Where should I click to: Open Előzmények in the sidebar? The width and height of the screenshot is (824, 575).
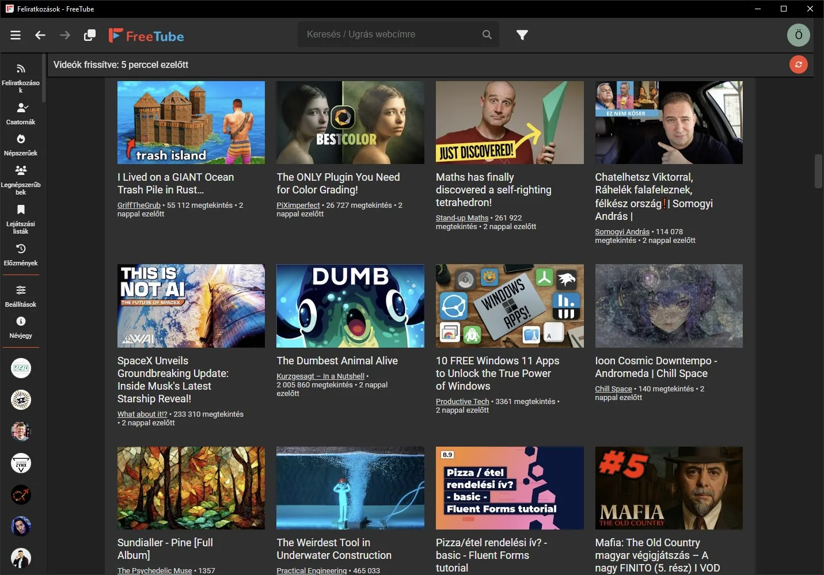tap(21, 255)
